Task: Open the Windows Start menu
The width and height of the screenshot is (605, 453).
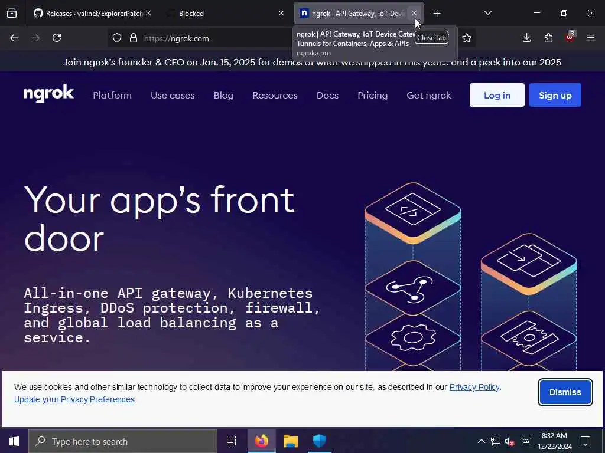Action: [x=14, y=441]
